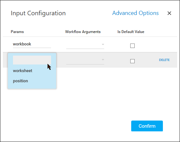Click the Is Default Value column header
The height and width of the screenshot is (142, 180).
[131, 32]
